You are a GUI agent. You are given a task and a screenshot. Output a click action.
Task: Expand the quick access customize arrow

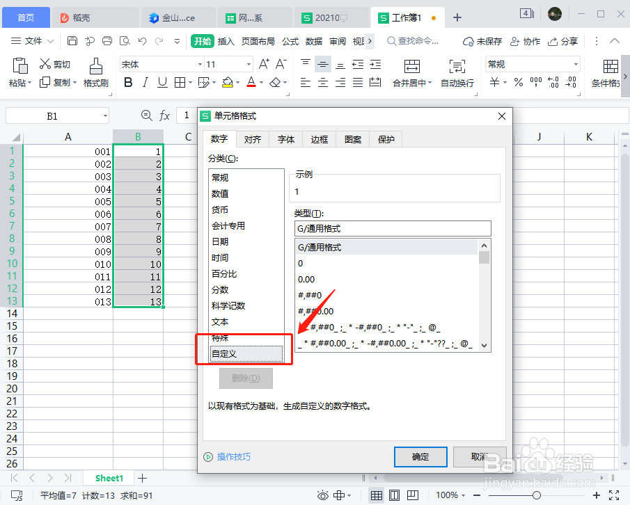(x=177, y=41)
